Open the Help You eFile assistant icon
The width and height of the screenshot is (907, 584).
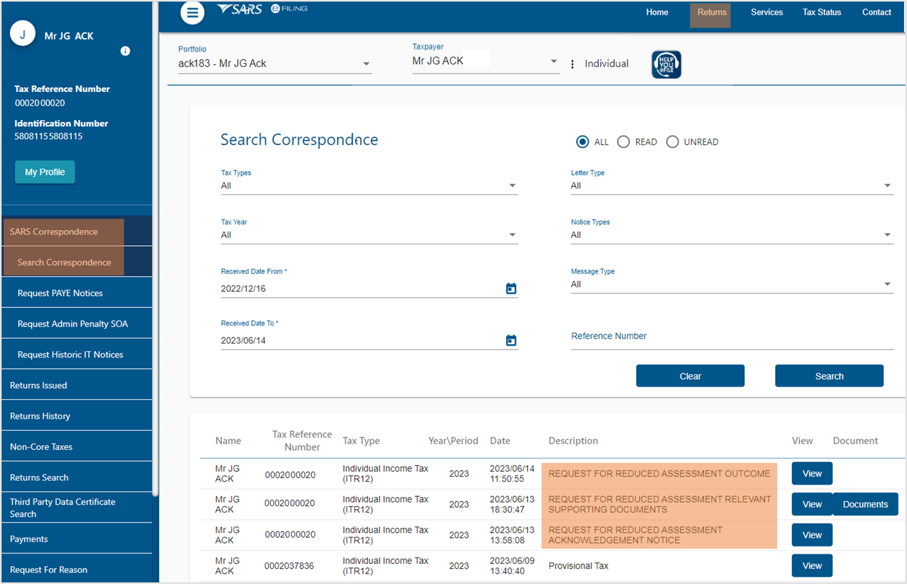pos(666,64)
